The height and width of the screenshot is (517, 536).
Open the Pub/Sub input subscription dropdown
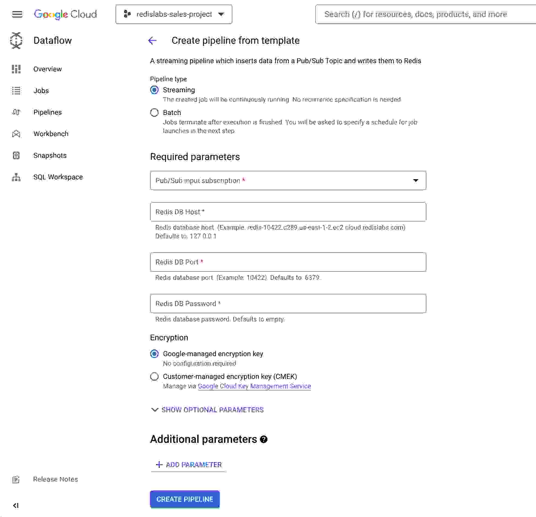pyautogui.click(x=416, y=181)
